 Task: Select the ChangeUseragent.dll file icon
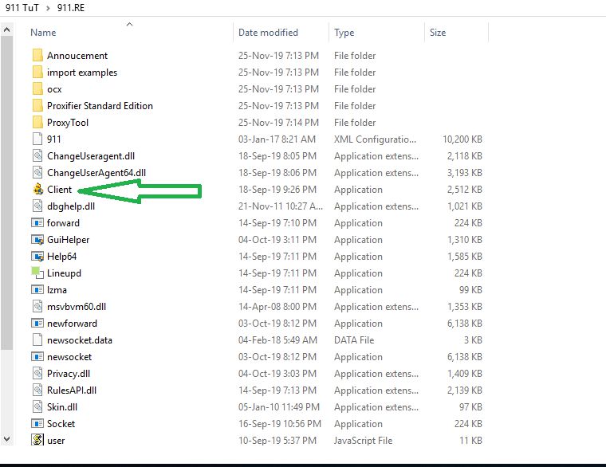pyautogui.click(x=37, y=156)
